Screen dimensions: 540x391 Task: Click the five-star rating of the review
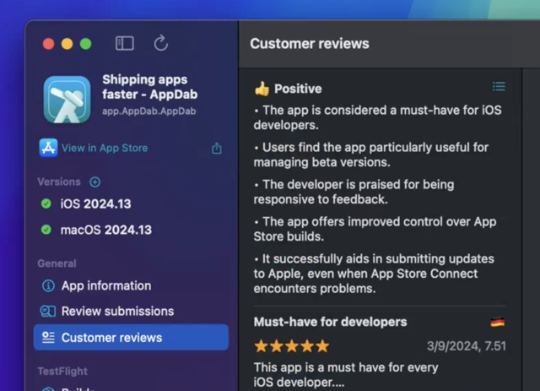292,346
